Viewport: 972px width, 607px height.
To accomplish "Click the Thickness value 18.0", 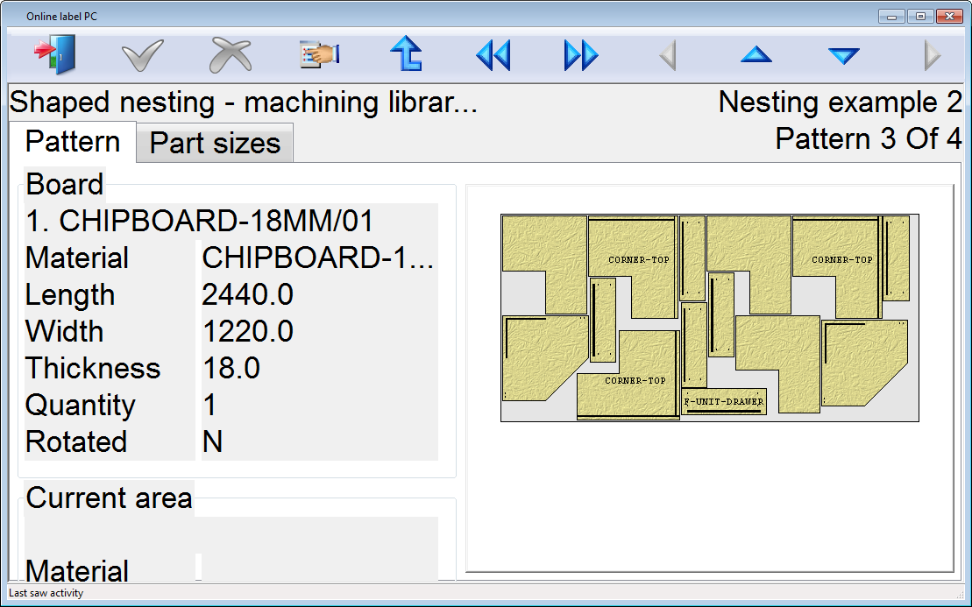I will click(x=231, y=368).
